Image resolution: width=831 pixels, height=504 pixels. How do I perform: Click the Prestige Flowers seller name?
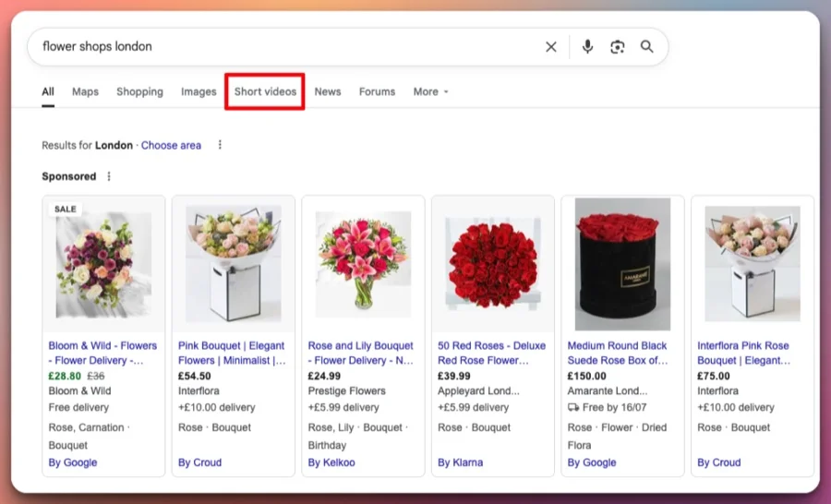pos(347,391)
